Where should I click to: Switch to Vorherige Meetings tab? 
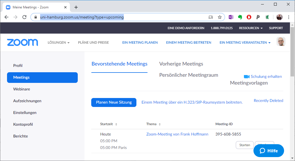(x=181, y=64)
